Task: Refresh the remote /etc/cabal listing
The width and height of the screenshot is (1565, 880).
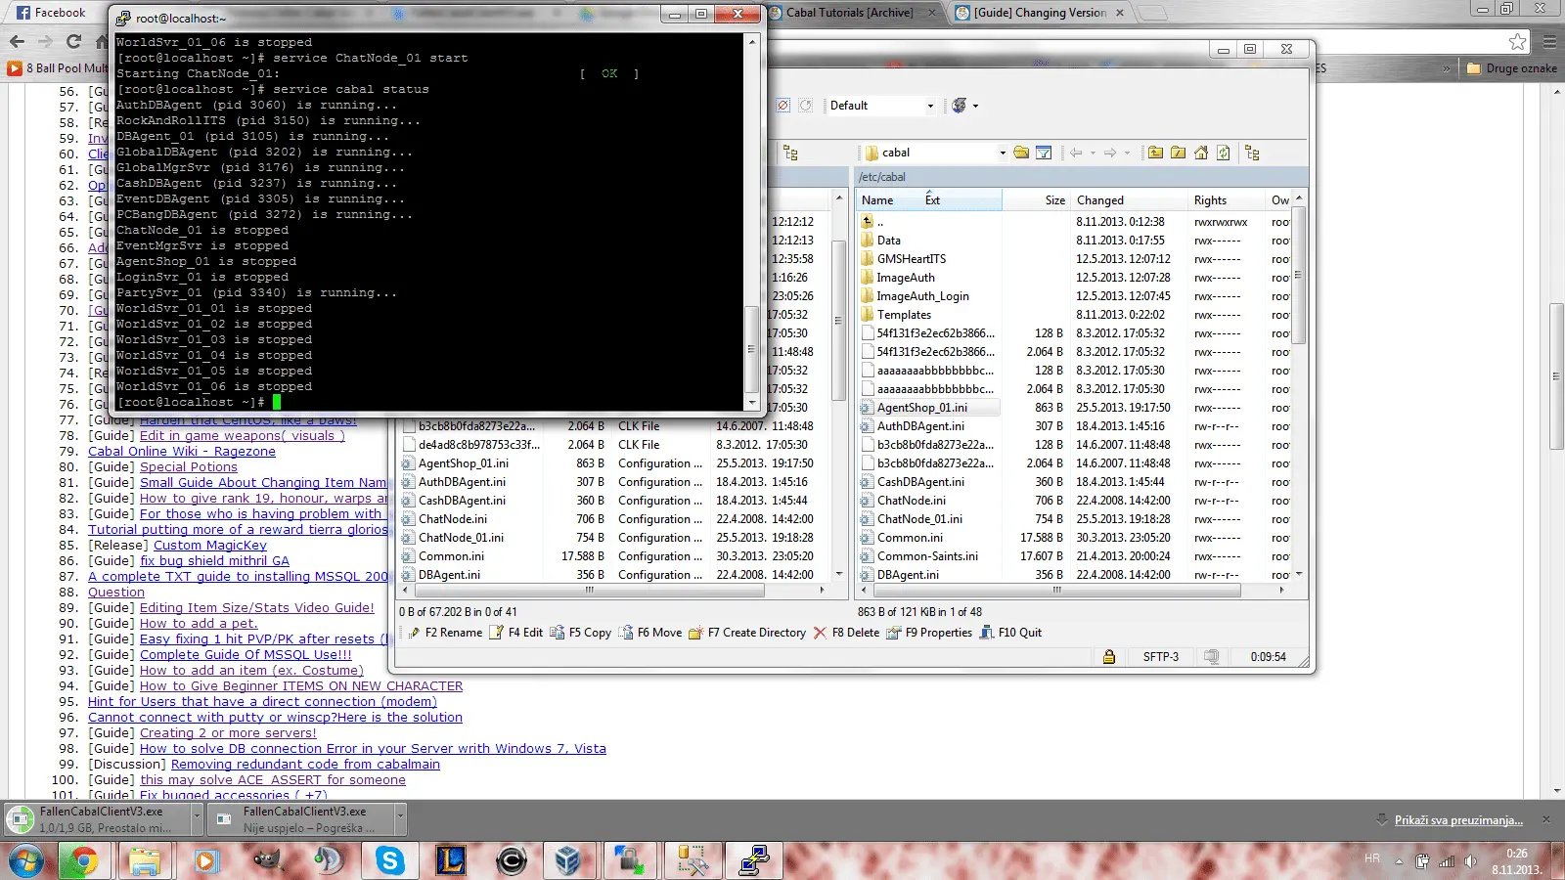Action: (x=1224, y=153)
